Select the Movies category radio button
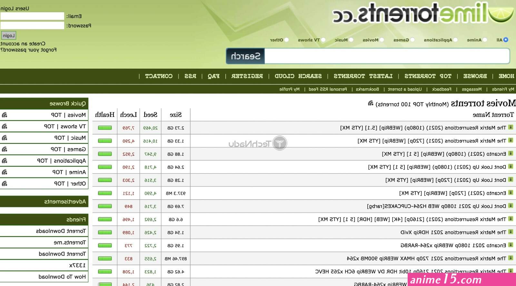516x286 pixels. point(382,40)
